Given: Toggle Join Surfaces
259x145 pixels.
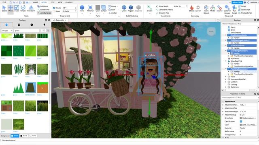Looking at the screenshot, I should click(x=44, y=13).
